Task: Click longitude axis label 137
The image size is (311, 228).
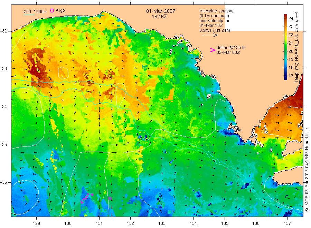Action: (x=287, y=224)
